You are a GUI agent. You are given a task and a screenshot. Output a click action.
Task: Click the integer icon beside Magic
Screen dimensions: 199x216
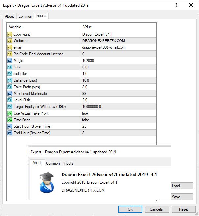point(10,61)
